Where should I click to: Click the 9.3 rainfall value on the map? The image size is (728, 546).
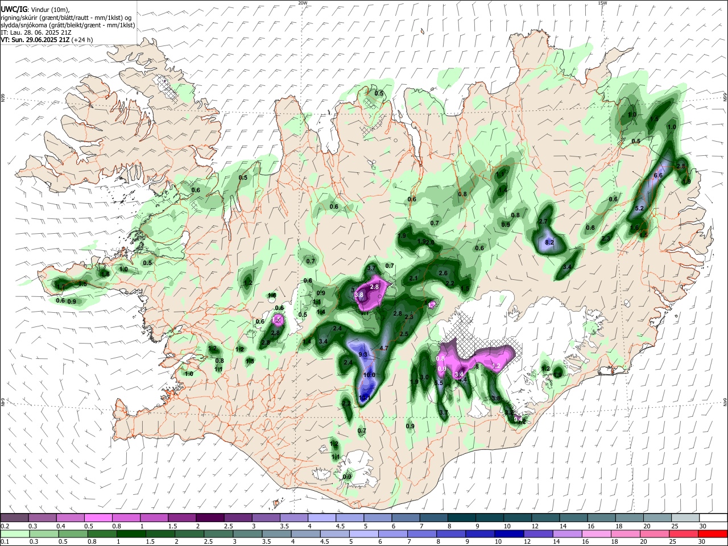[363, 354]
